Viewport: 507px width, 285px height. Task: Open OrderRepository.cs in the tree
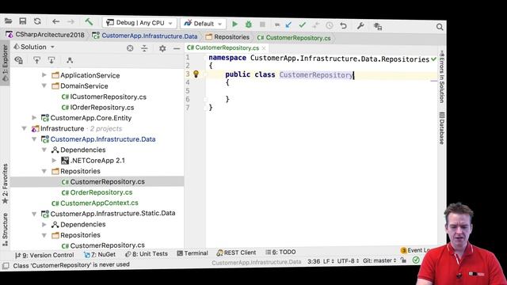point(97,192)
